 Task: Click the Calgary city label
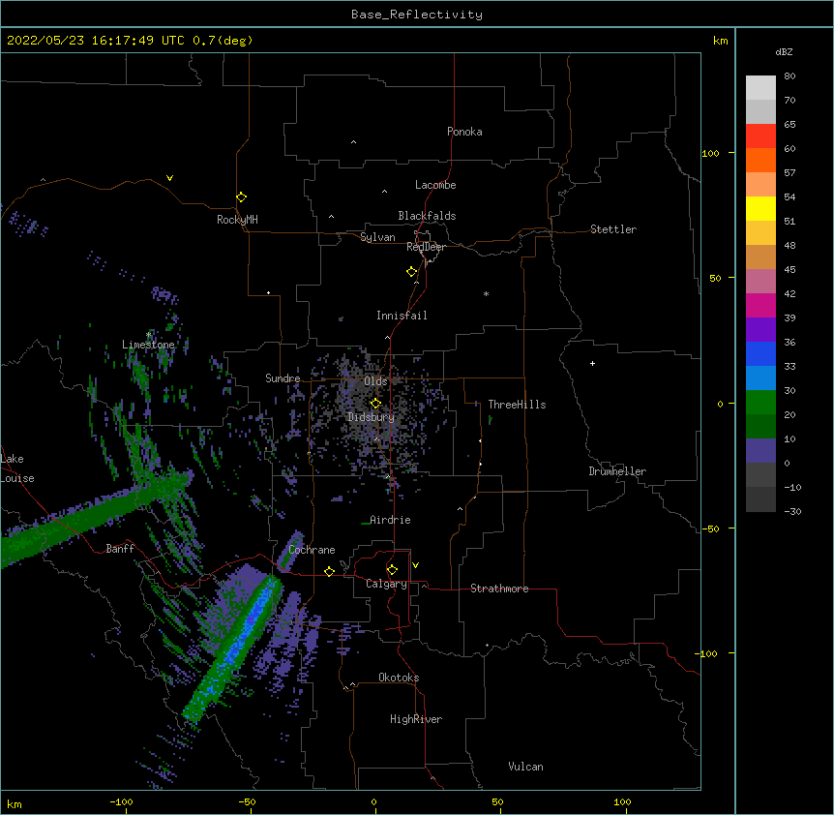click(386, 584)
